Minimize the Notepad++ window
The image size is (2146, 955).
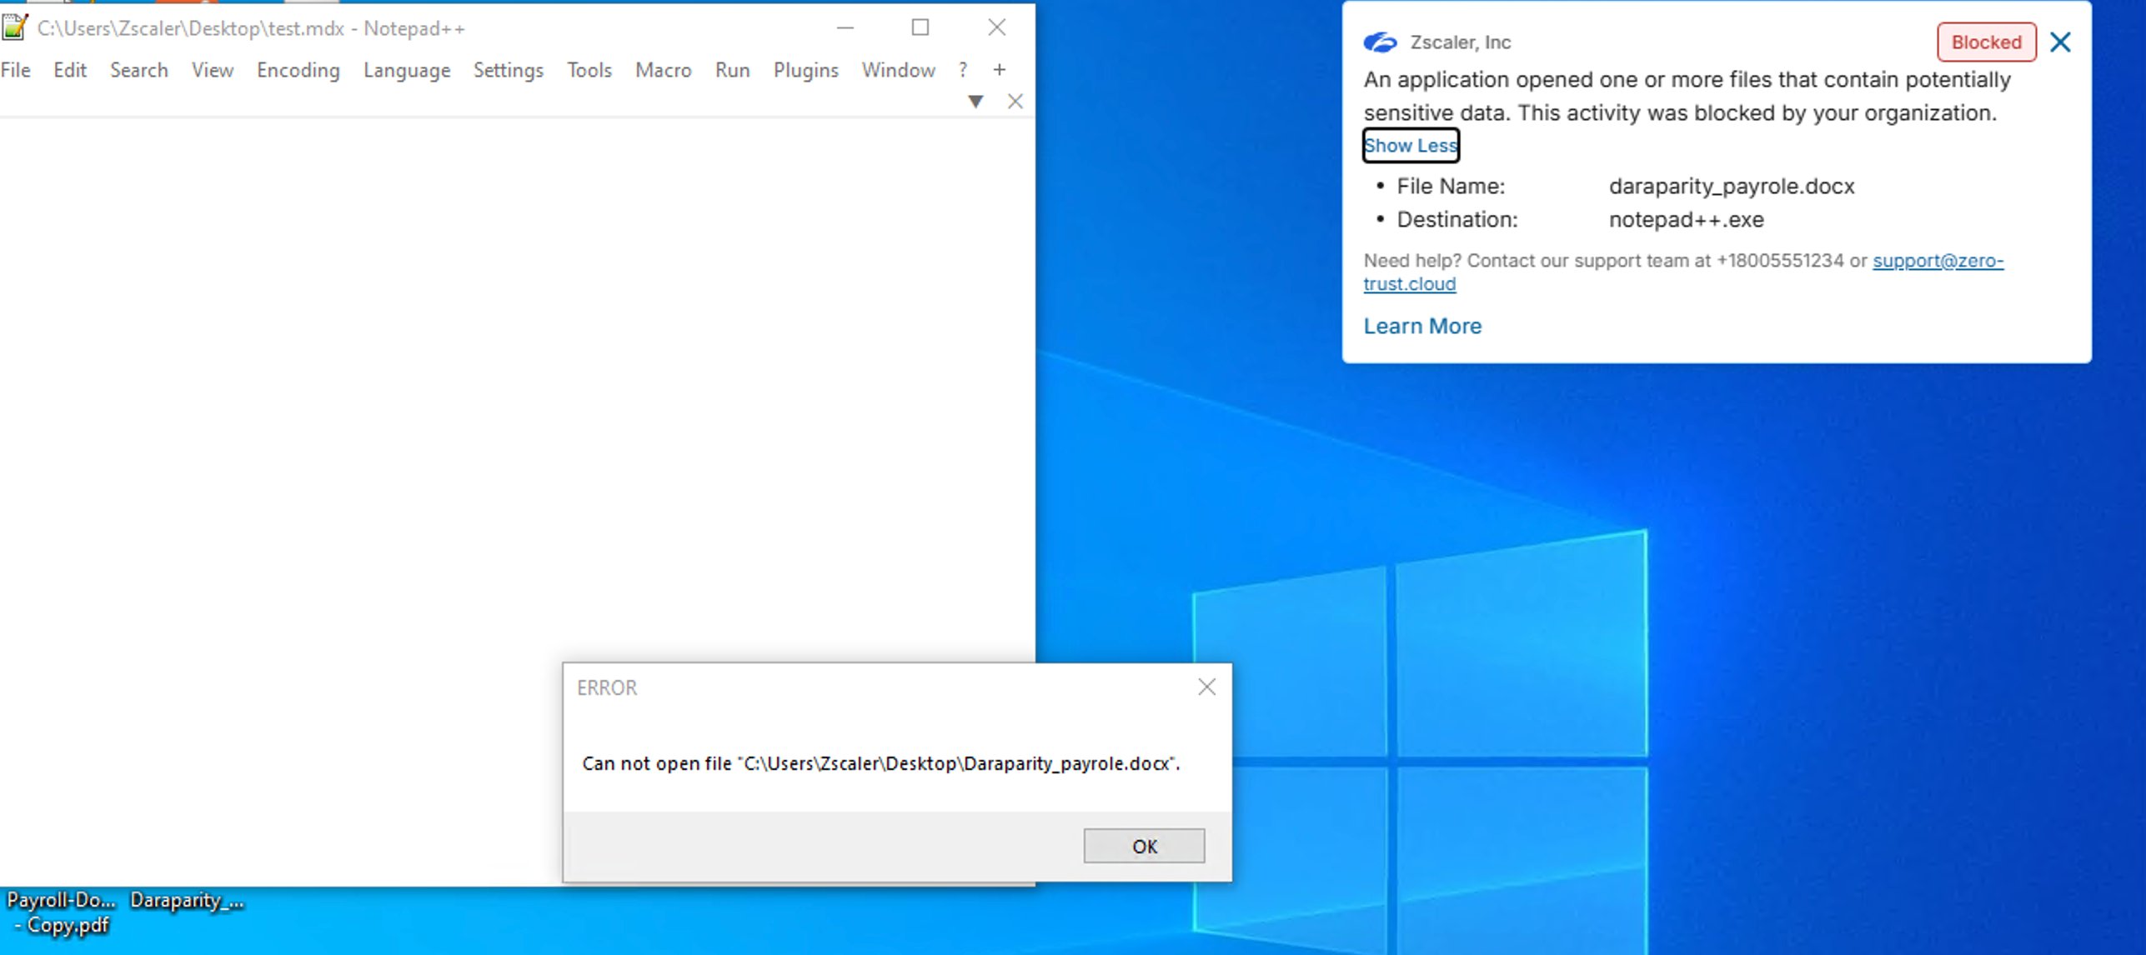click(x=845, y=27)
